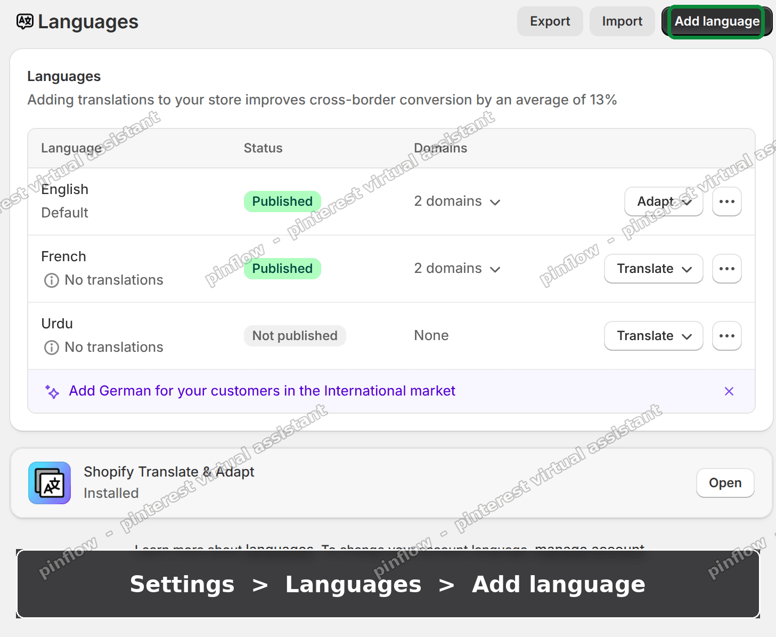Open more actions menu for Urdu
The image size is (776, 637).
(x=726, y=336)
